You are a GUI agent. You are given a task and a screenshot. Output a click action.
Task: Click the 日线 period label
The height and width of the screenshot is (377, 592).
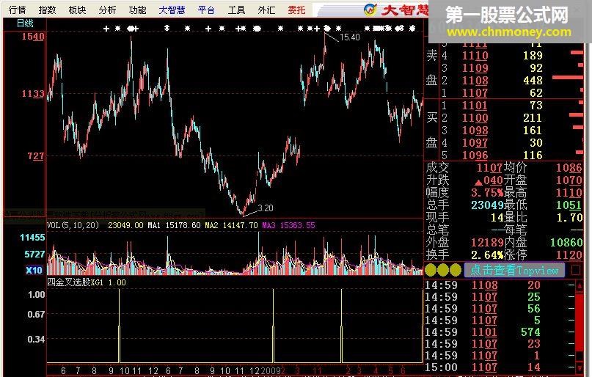25,23
